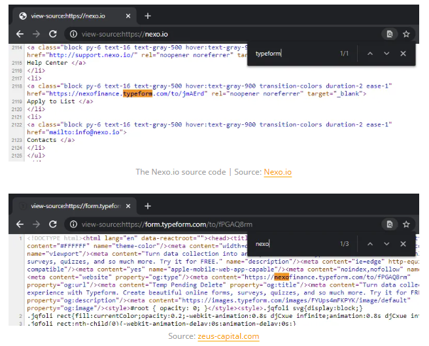Close the view-source form.typeform tab
Viewport: 429px width, 346px height.
point(128,206)
